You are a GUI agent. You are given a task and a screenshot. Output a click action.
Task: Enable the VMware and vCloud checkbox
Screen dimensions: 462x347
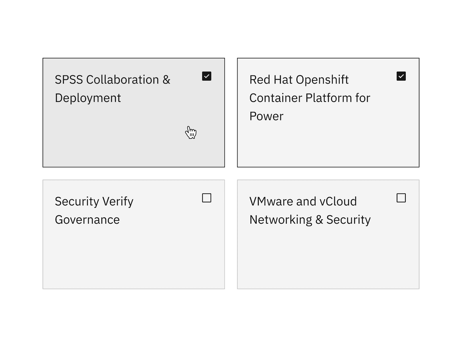401,198
